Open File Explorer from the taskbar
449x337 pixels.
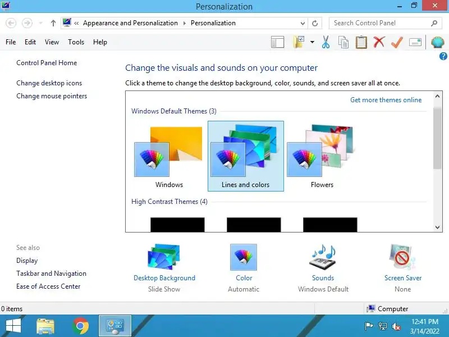45,326
